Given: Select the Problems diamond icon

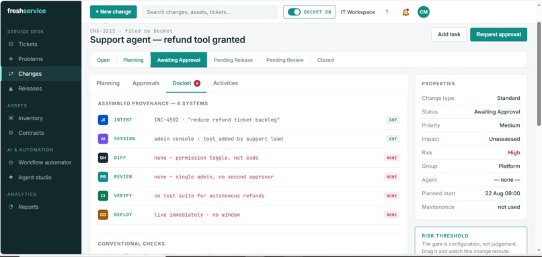Looking at the screenshot, I should 11,59.
